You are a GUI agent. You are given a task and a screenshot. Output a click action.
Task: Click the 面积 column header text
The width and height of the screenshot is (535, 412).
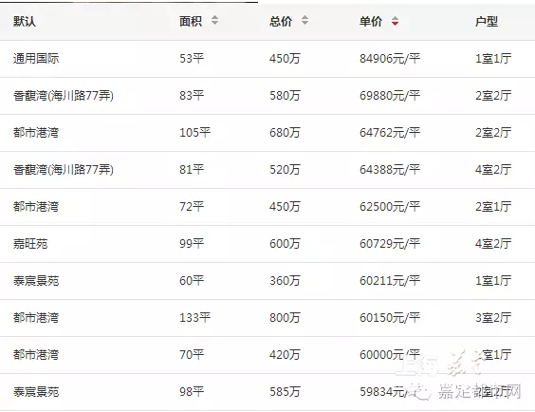[x=191, y=21]
